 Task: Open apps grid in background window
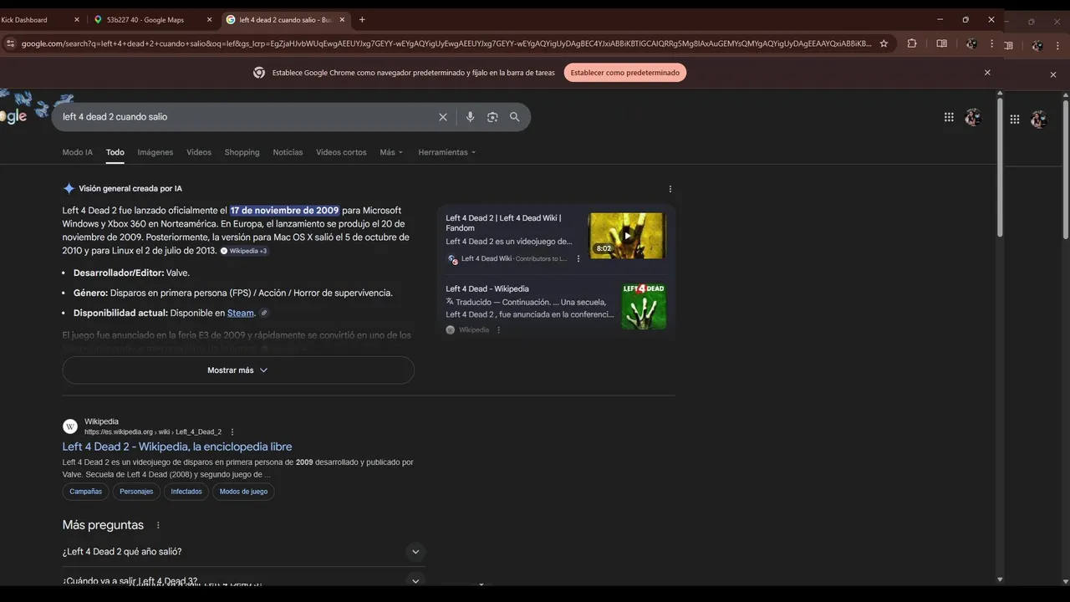[1014, 120]
